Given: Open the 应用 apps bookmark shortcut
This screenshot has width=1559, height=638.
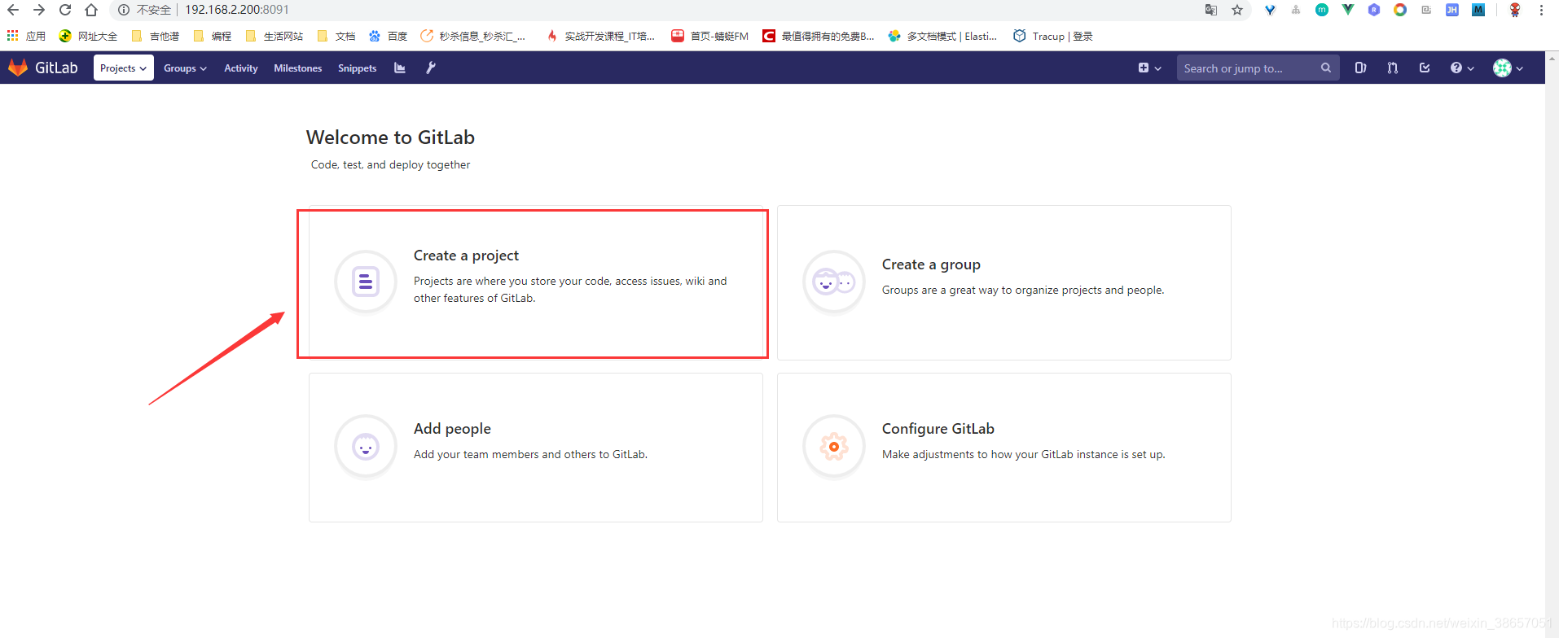Looking at the screenshot, I should tap(26, 36).
